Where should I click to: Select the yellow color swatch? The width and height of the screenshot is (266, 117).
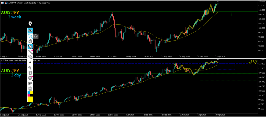30,99
